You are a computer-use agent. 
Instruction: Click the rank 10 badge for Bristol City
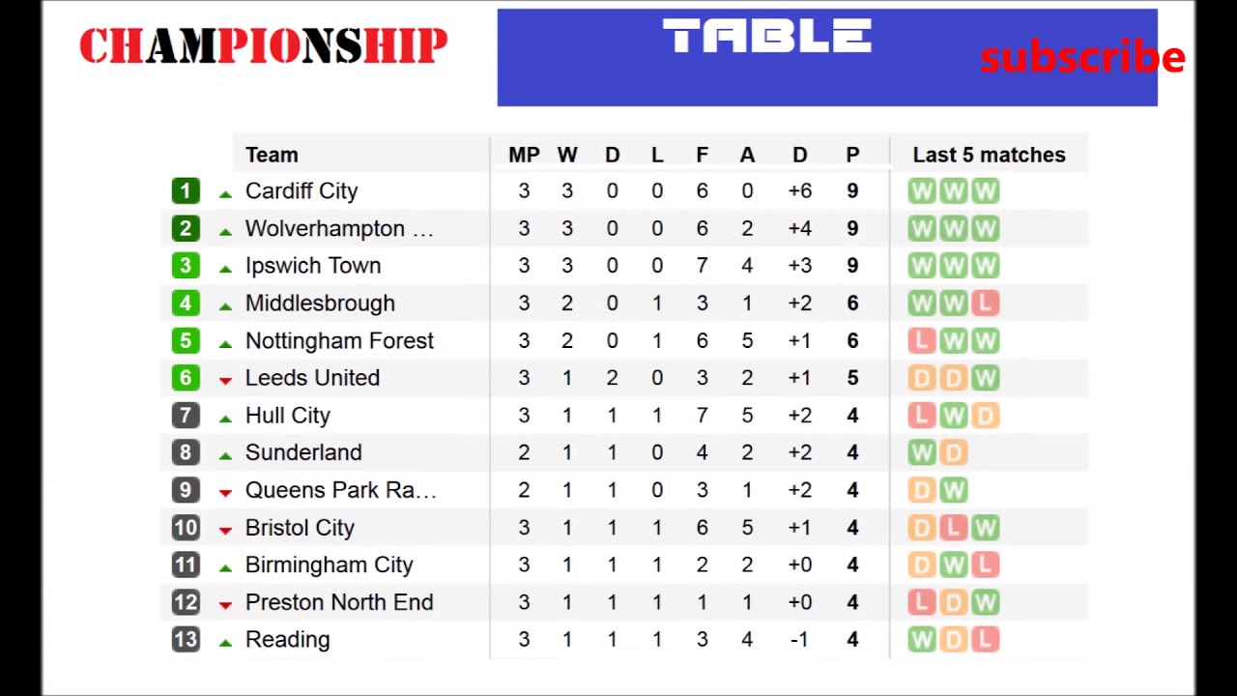coord(186,528)
